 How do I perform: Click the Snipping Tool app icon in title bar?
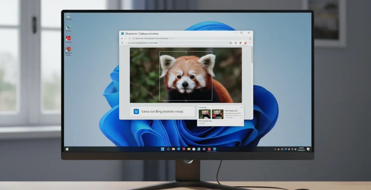point(122,33)
